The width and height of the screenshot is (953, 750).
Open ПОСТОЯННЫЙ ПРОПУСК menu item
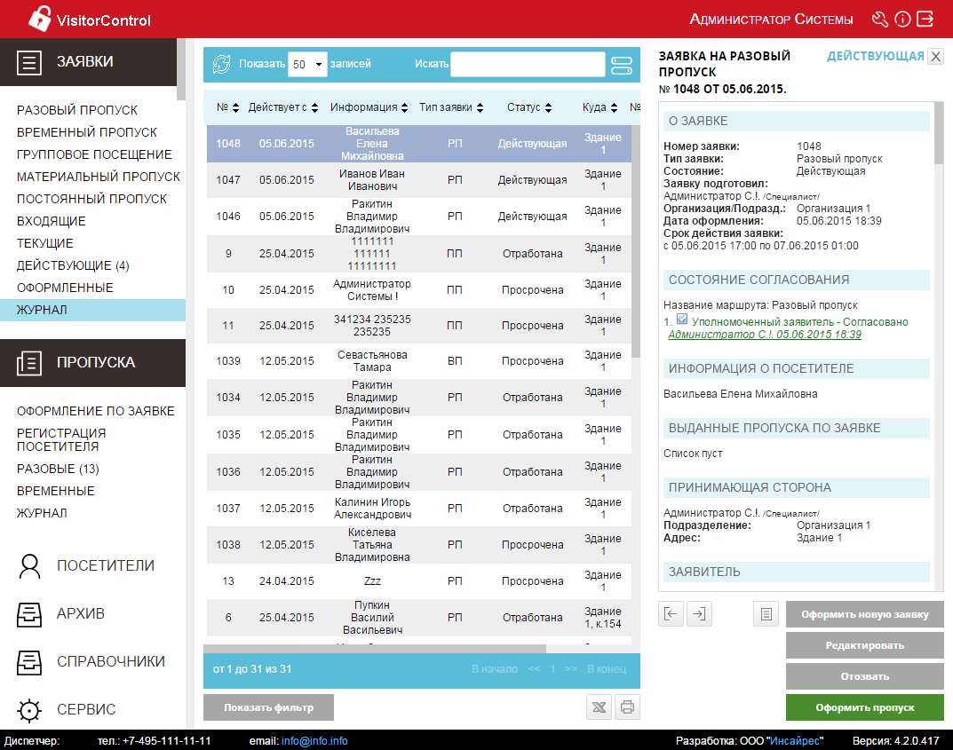coord(91,199)
